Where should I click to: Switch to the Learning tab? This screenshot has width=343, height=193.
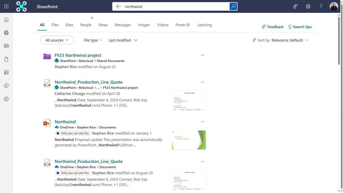point(204,25)
